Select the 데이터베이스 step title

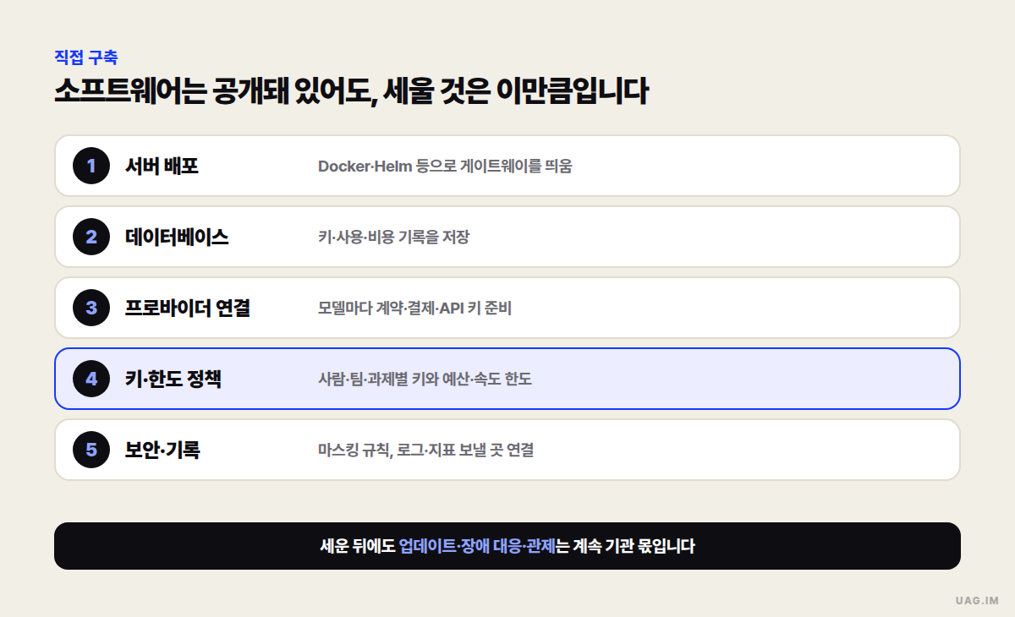pyautogui.click(x=177, y=237)
